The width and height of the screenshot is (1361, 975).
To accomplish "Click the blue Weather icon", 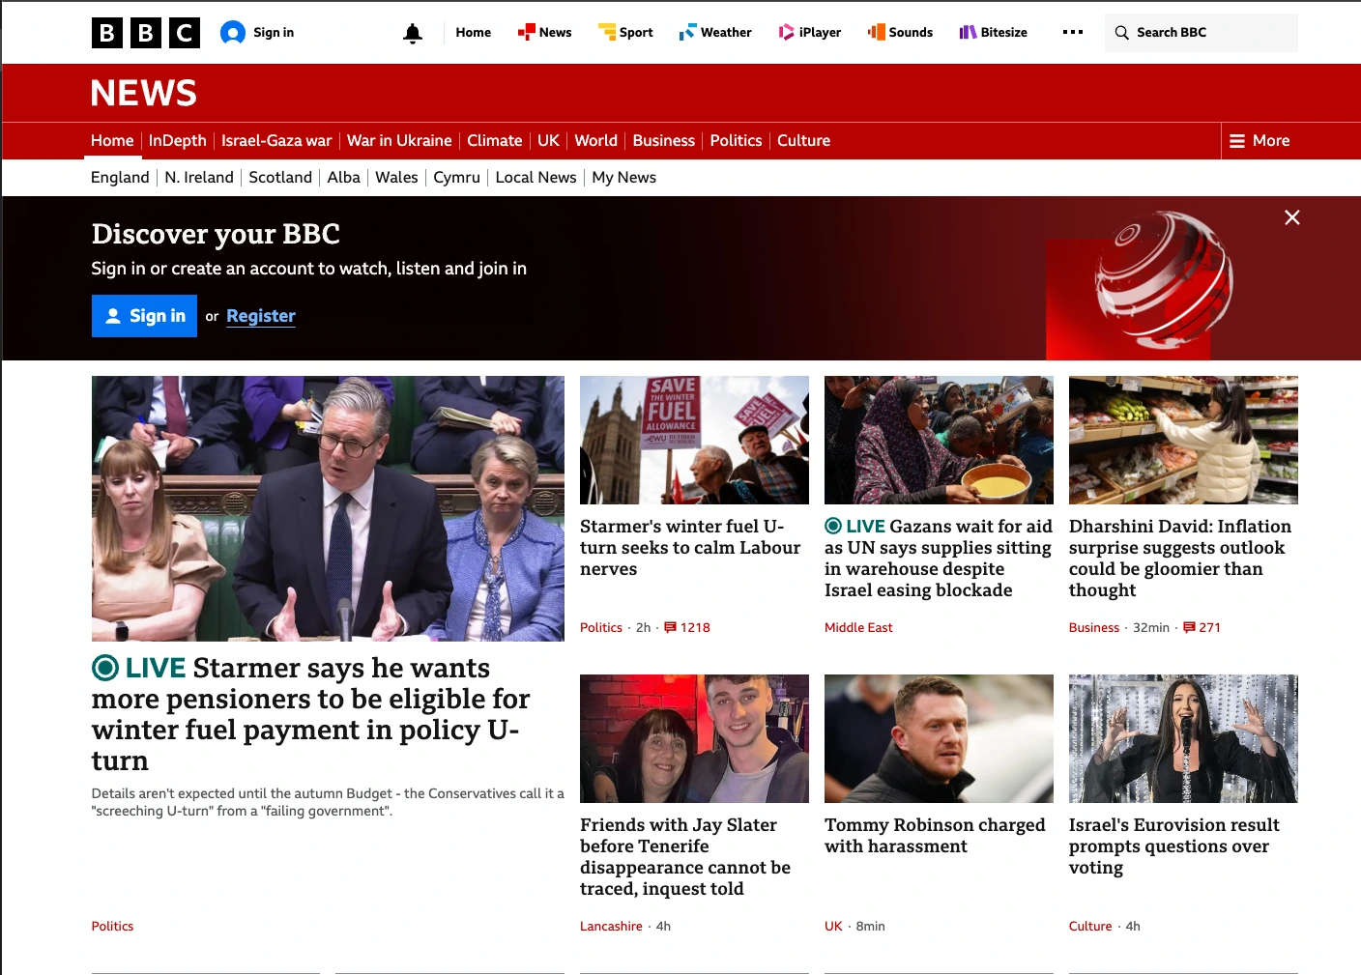I will (687, 32).
